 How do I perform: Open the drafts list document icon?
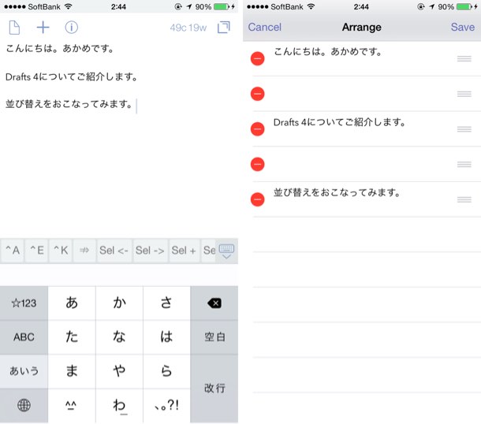(14, 28)
